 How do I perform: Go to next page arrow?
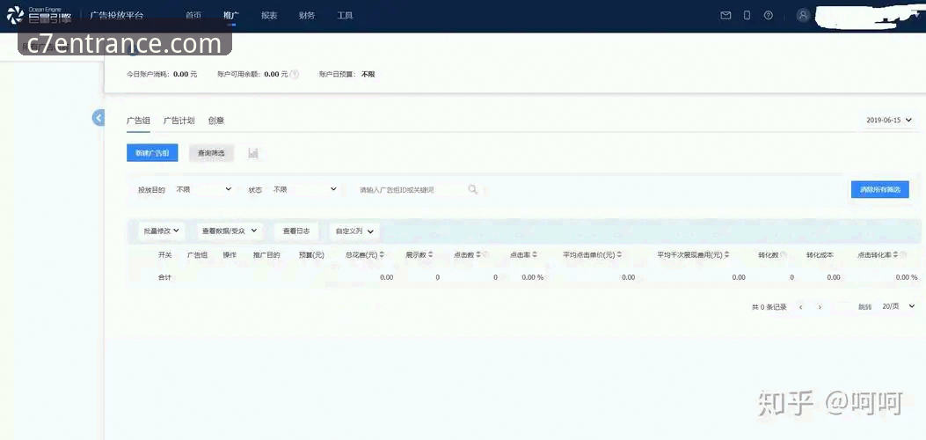[x=820, y=307]
